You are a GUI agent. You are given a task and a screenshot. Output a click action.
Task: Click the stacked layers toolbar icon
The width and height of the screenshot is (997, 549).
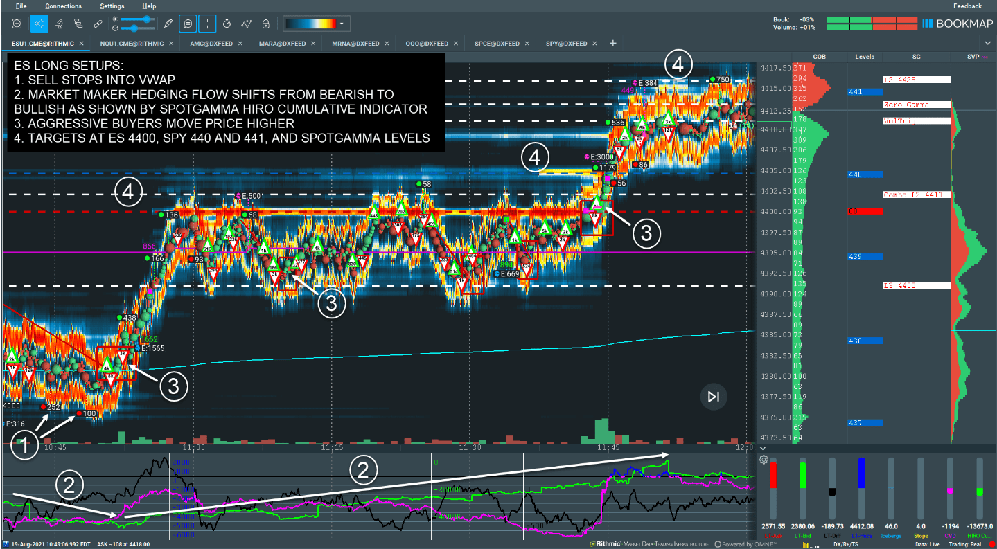pyautogui.click(x=78, y=23)
